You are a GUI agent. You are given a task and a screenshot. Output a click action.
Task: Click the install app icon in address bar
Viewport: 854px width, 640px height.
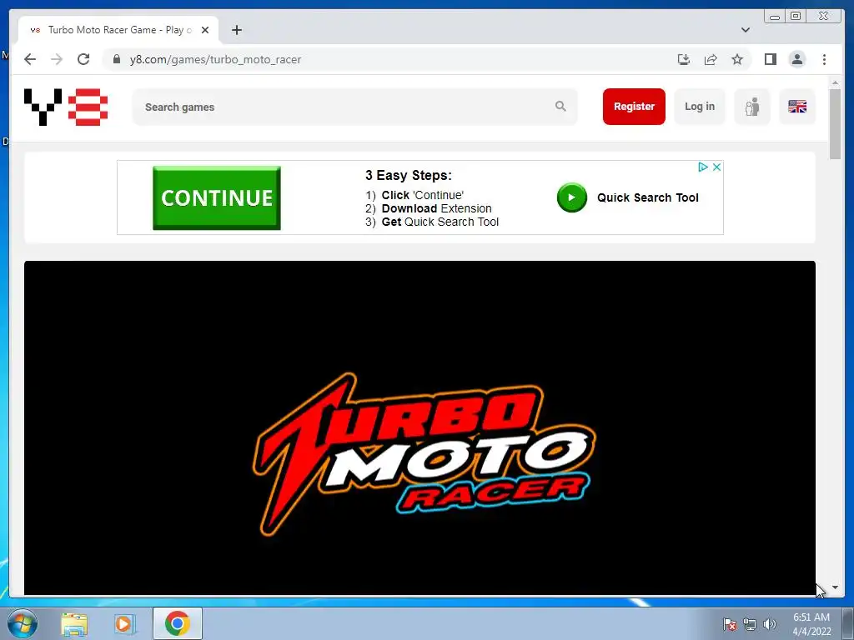pos(684,59)
